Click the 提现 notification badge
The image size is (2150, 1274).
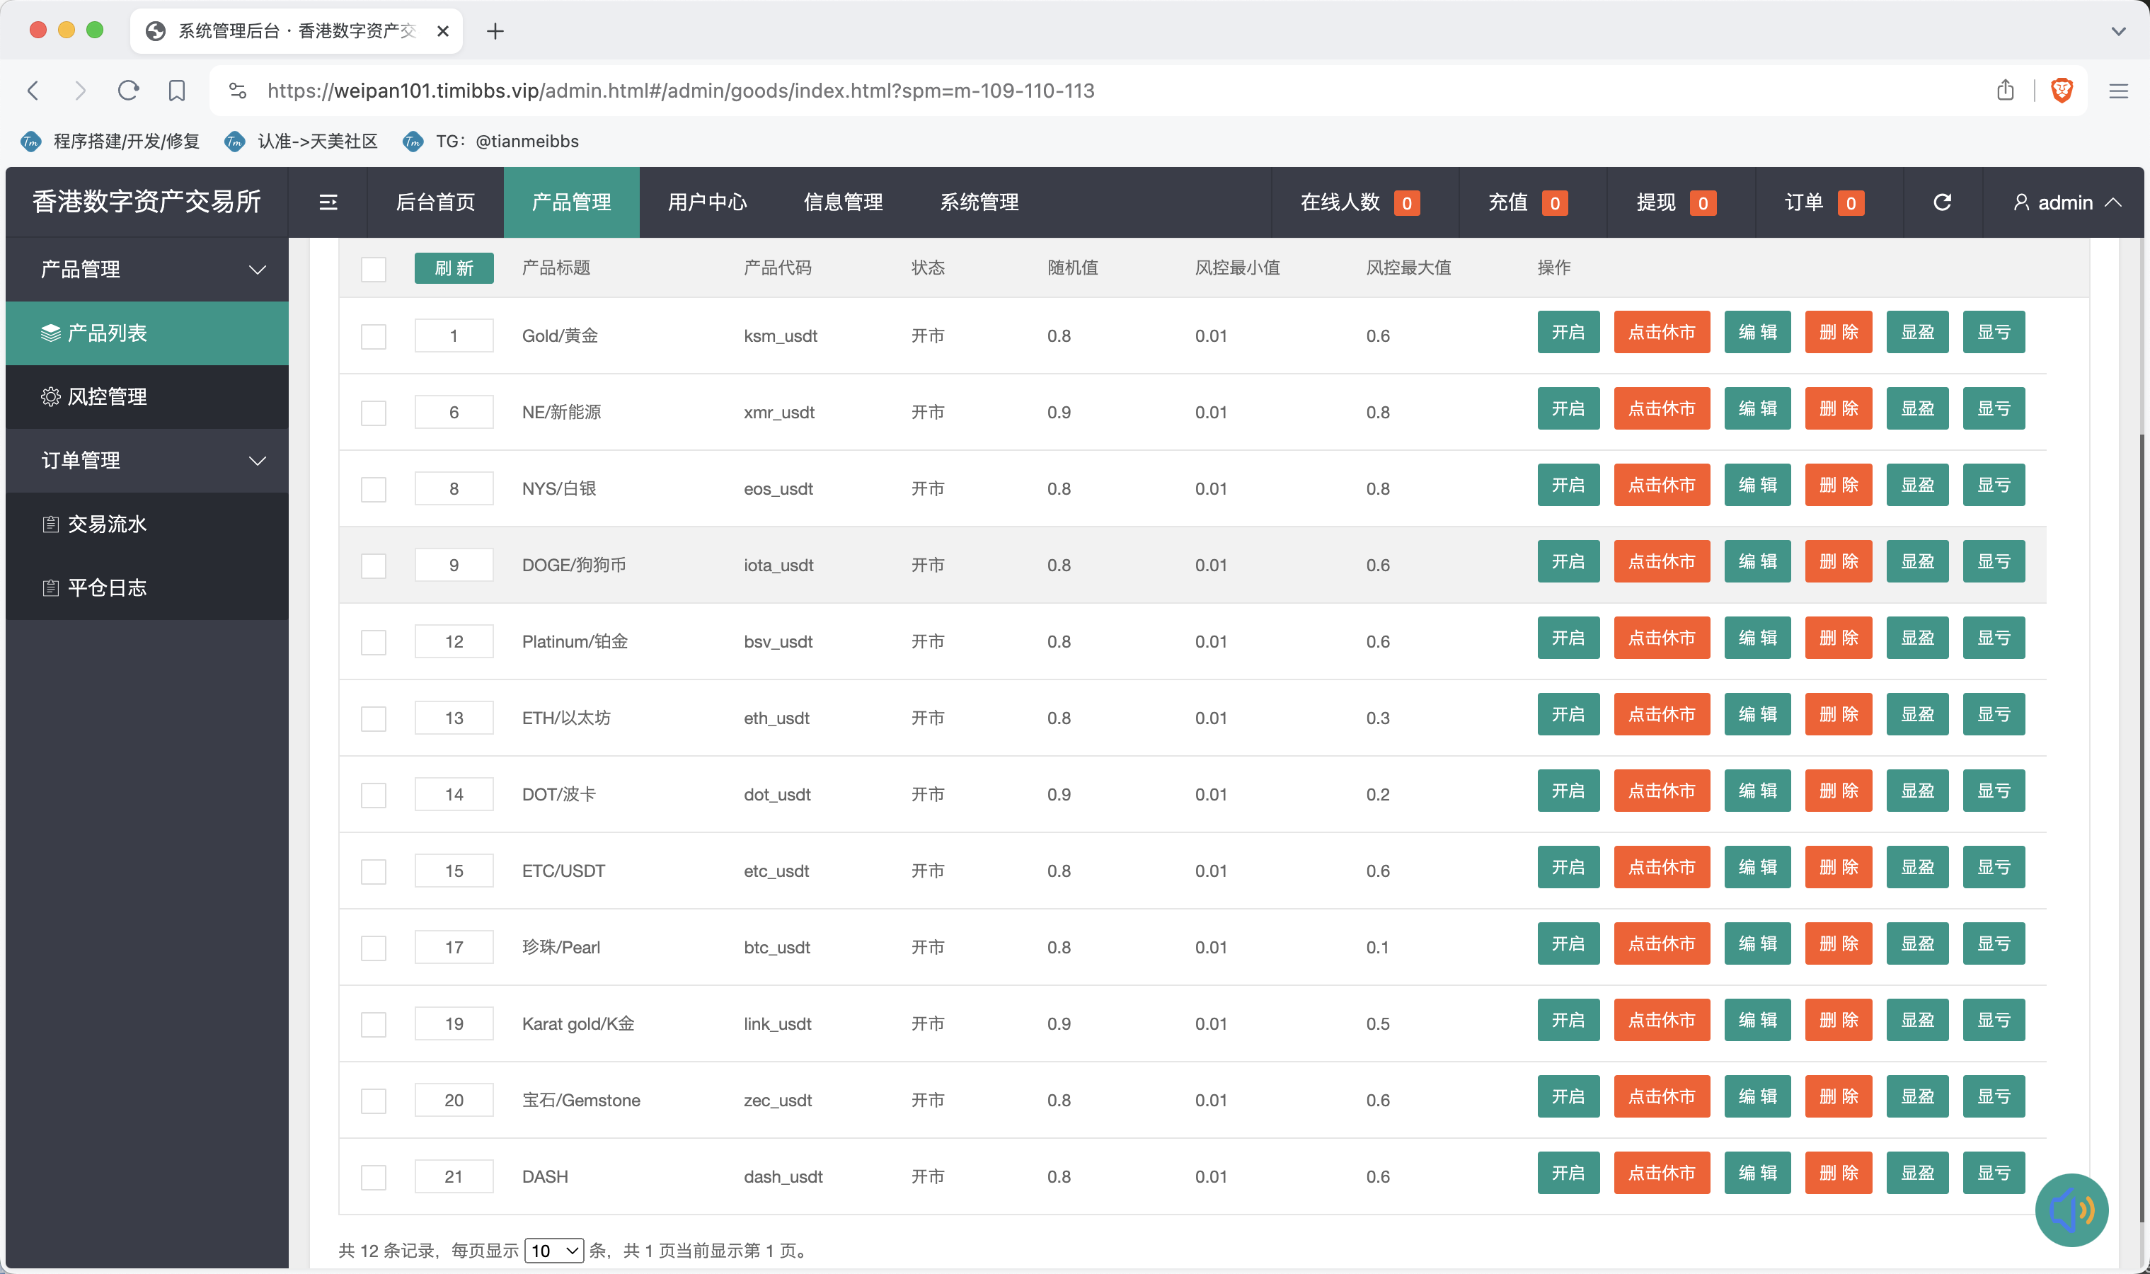tap(1703, 202)
